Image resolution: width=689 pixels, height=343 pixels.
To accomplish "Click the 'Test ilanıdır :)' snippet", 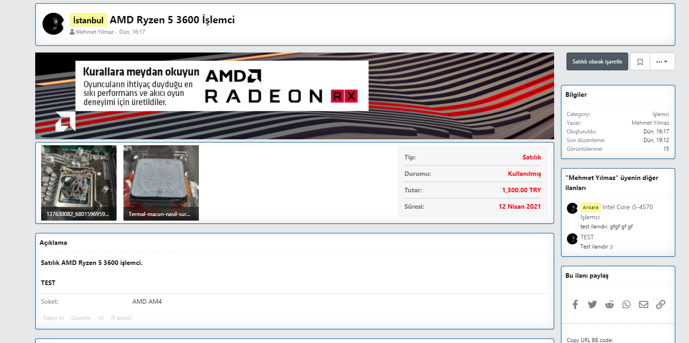I will coord(597,247).
